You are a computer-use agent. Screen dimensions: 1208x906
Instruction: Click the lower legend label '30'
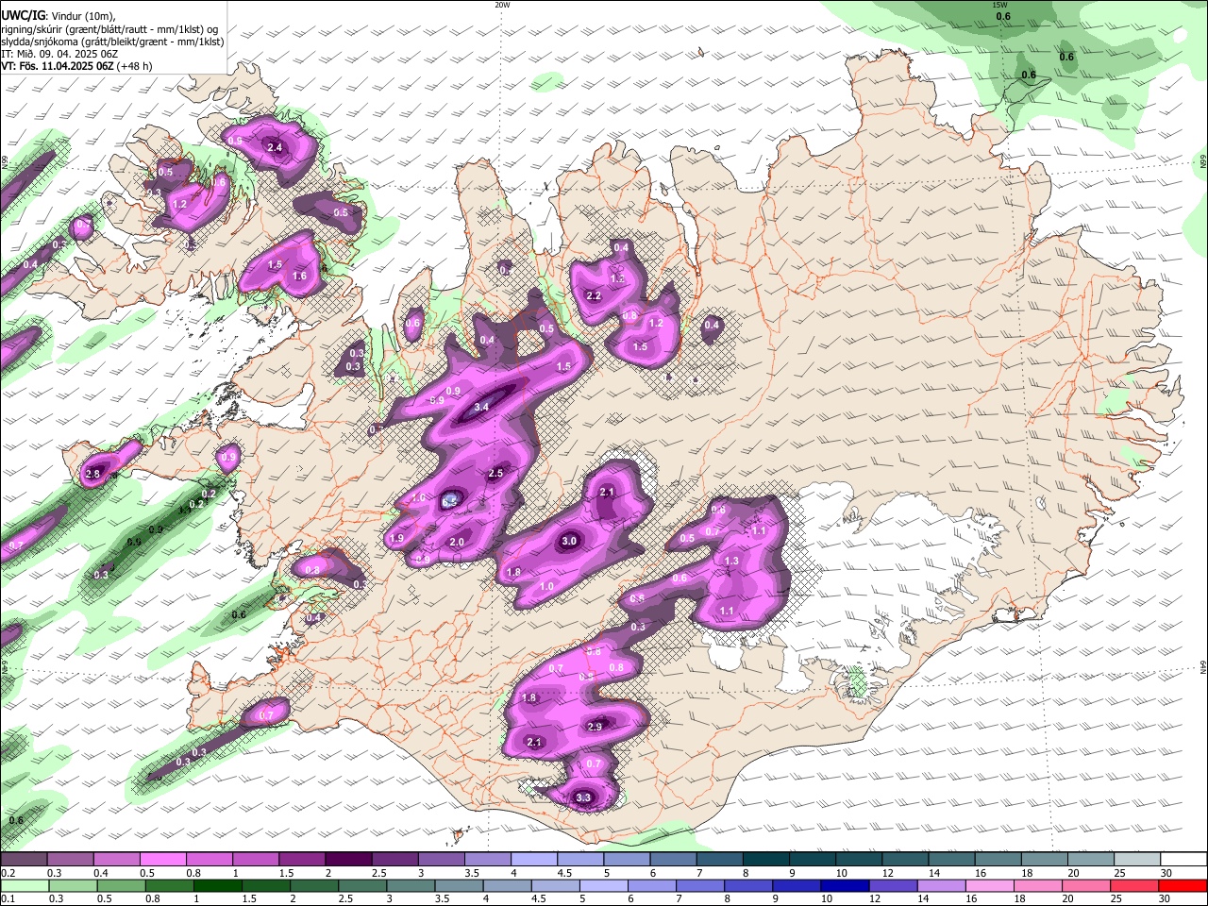1166,899
